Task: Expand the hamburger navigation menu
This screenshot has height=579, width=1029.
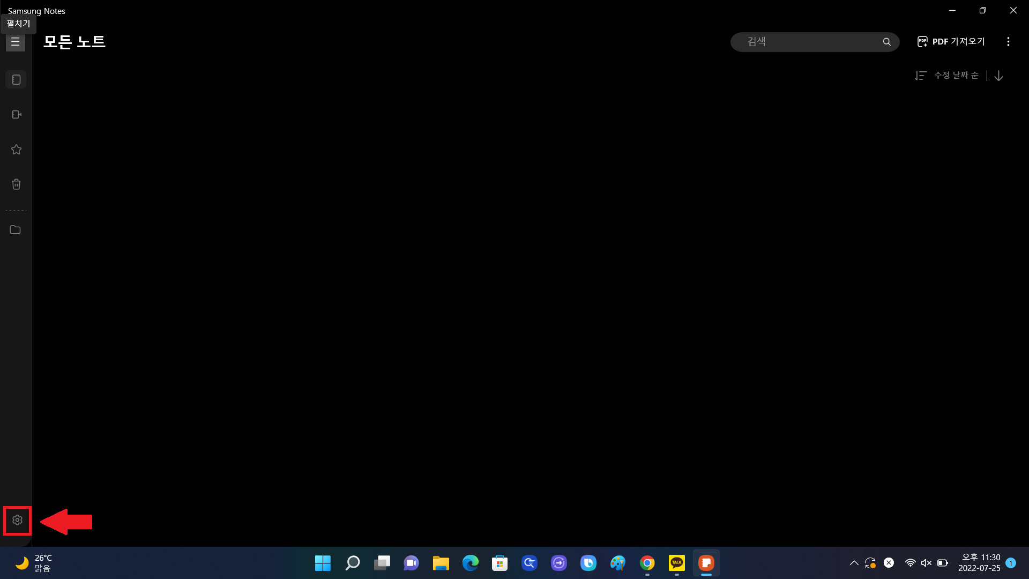Action: click(15, 42)
